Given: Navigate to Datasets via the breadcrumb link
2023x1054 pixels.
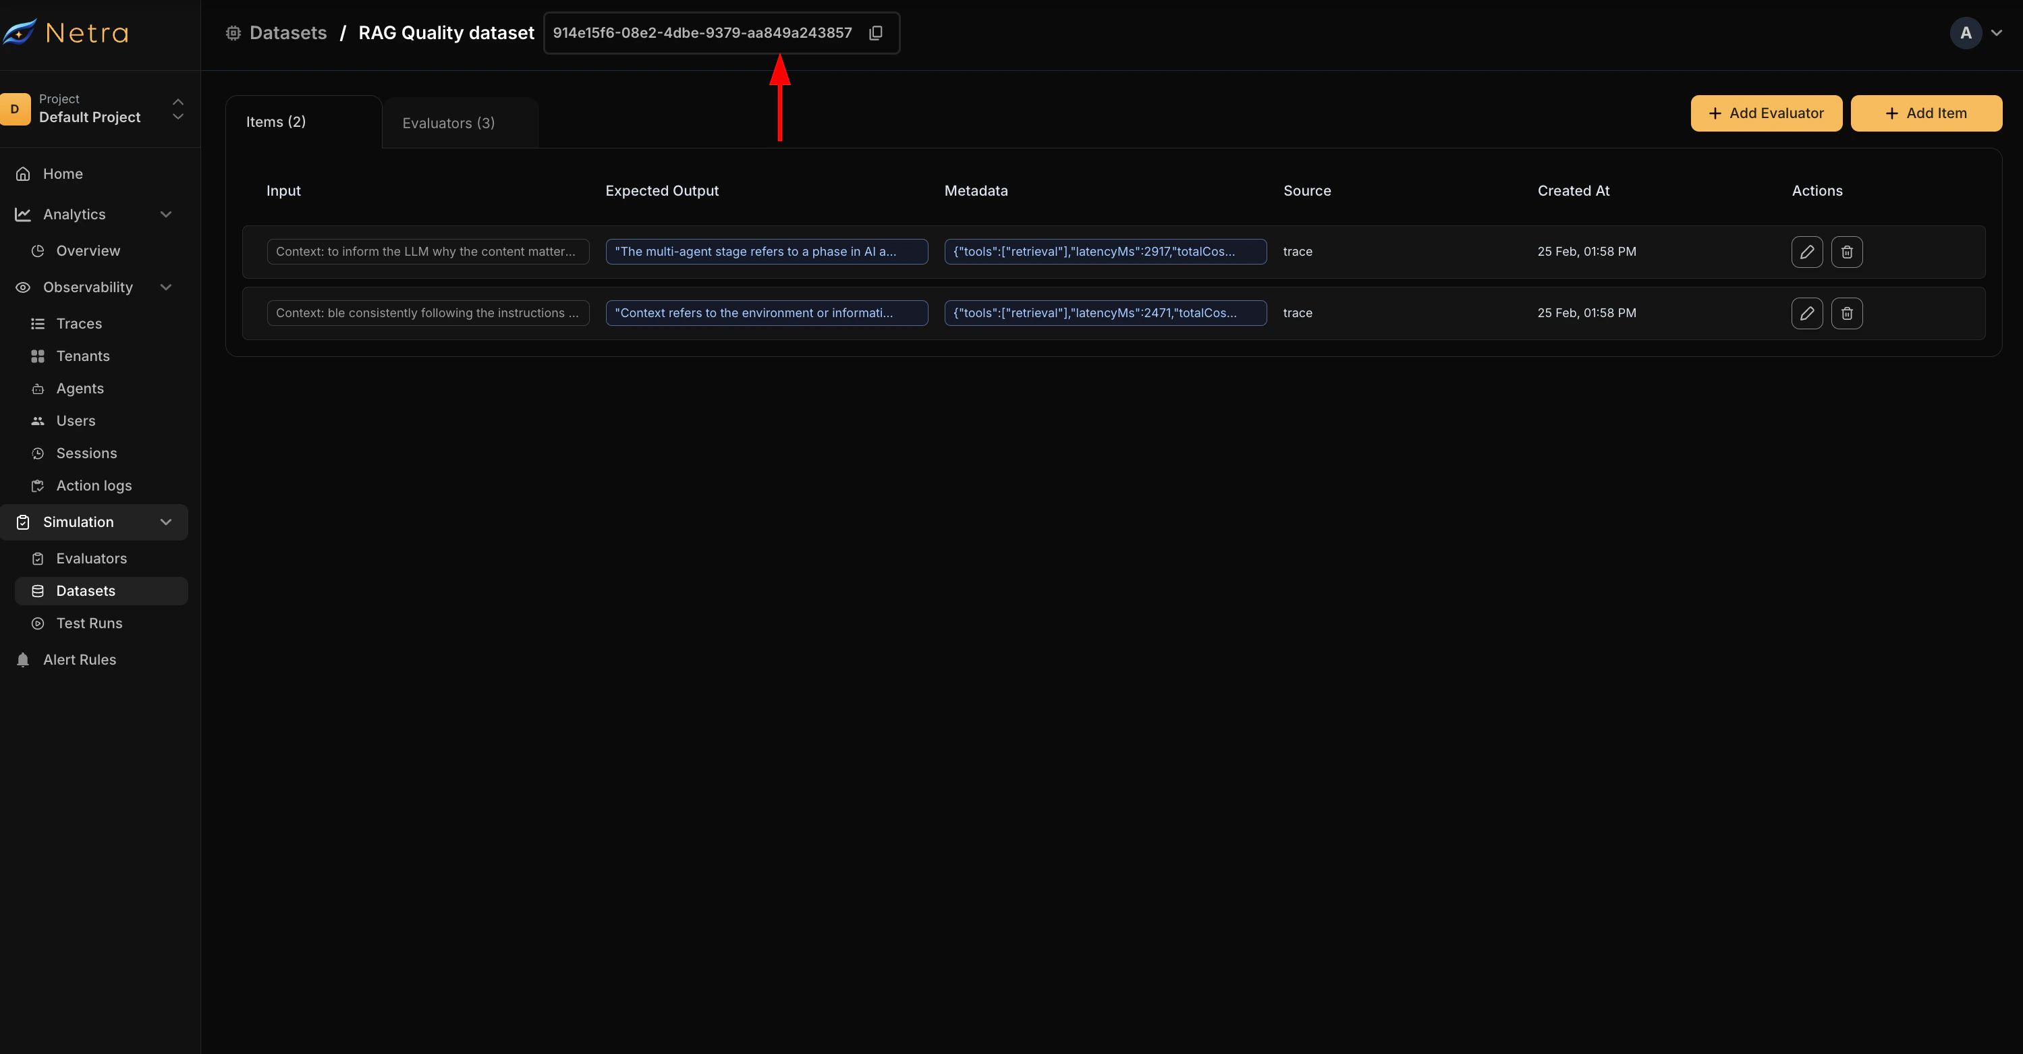Looking at the screenshot, I should (x=287, y=33).
